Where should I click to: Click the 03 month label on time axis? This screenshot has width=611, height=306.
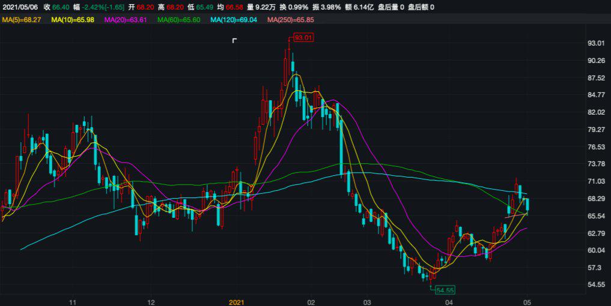click(x=368, y=302)
